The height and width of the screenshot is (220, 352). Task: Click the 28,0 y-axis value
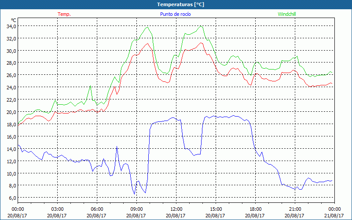click(11, 63)
